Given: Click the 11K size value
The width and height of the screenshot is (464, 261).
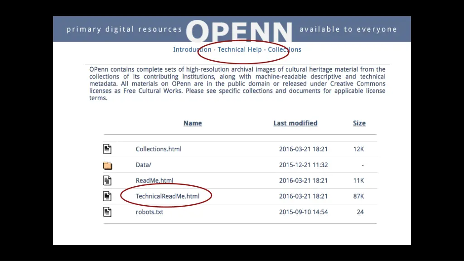Looking at the screenshot, I should click(359, 180).
